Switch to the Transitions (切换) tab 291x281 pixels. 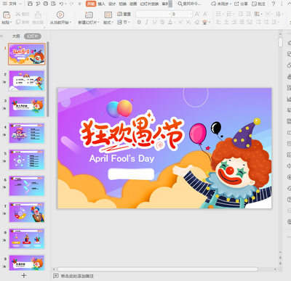[x=122, y=4]
